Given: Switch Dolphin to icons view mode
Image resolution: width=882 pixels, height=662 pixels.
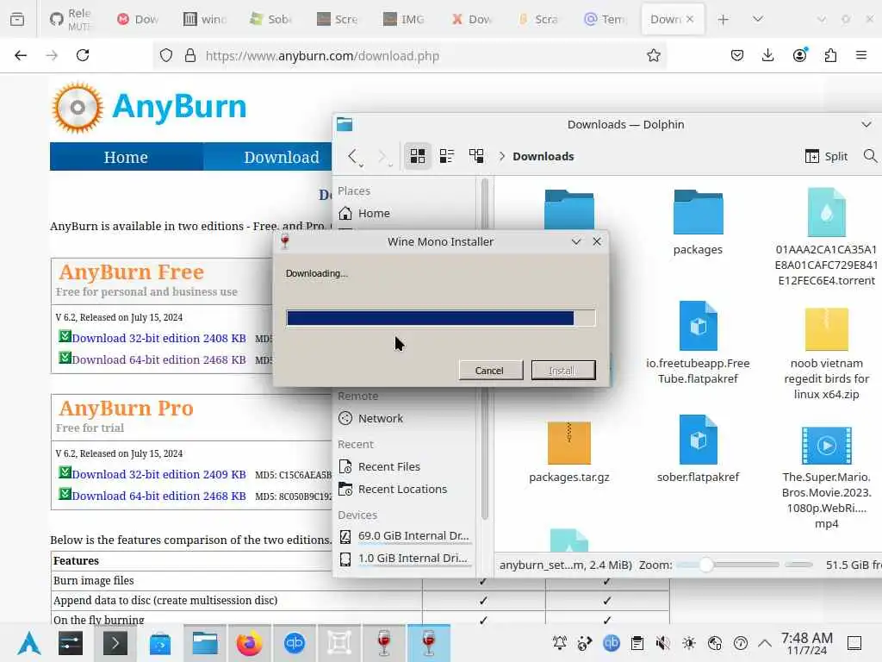Looking at the screenshot, I should [x=418, y=156].
